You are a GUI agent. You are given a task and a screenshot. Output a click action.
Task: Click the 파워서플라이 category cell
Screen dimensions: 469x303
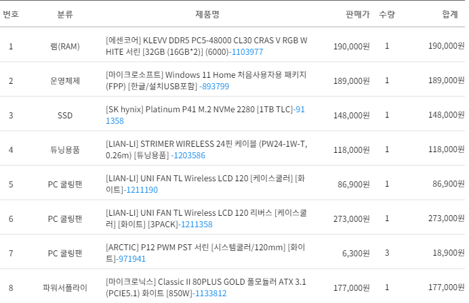point(65,287)
